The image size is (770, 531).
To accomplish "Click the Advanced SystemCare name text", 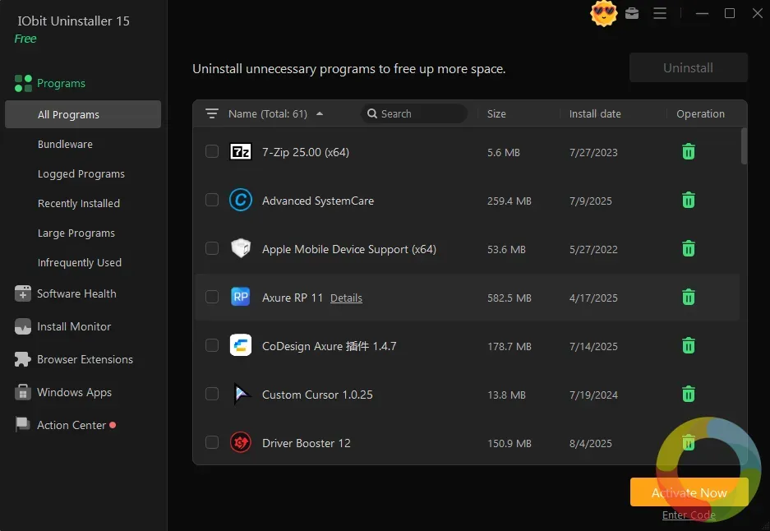I will (x=318, y=201).
